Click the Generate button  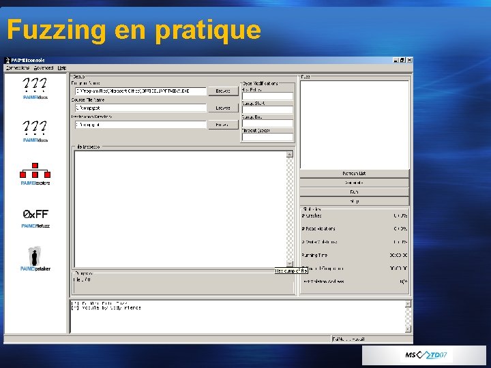[354, 183]
